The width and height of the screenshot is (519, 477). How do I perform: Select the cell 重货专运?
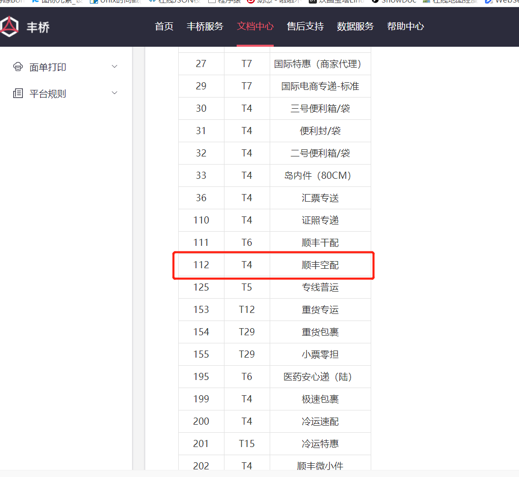[320, 309]
